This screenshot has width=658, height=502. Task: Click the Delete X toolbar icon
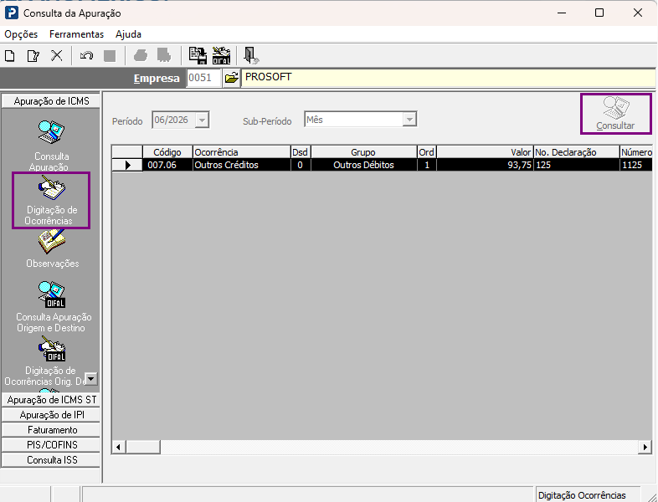[57, 55]
